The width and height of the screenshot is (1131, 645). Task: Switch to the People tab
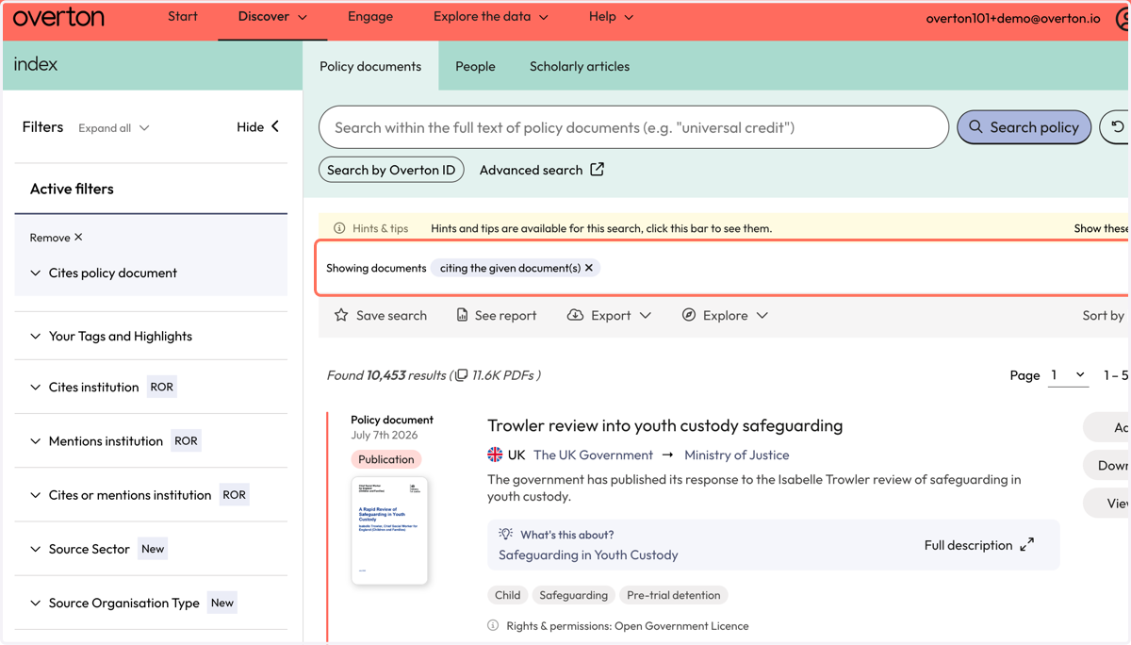(475, 66)
